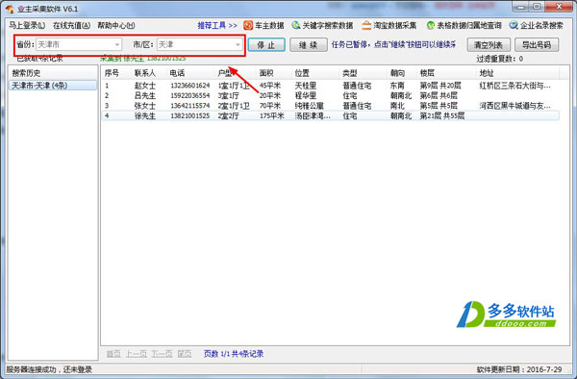Click the 过滤重复数: 0 label
Image resolution: width=577 pixels, height=379 pixels.
499,59
